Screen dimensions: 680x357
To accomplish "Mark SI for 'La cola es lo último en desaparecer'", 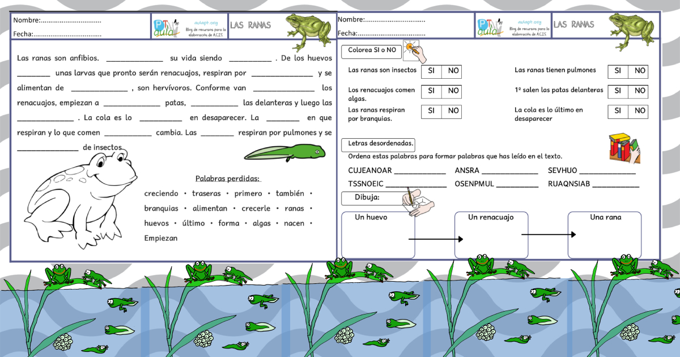I will pyautogui.click(x=618, y=112).
